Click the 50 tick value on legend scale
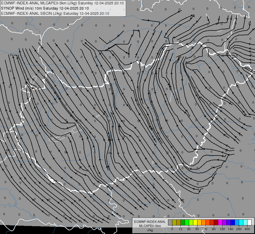Image resolution: width=255 pixels, height=234 pixels. pyautogui.click(x=197, y=229)
